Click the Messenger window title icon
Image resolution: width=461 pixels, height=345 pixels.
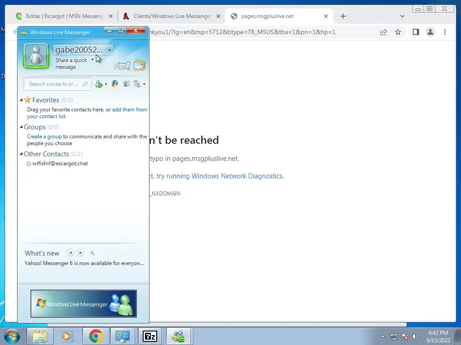coord(24,32)
